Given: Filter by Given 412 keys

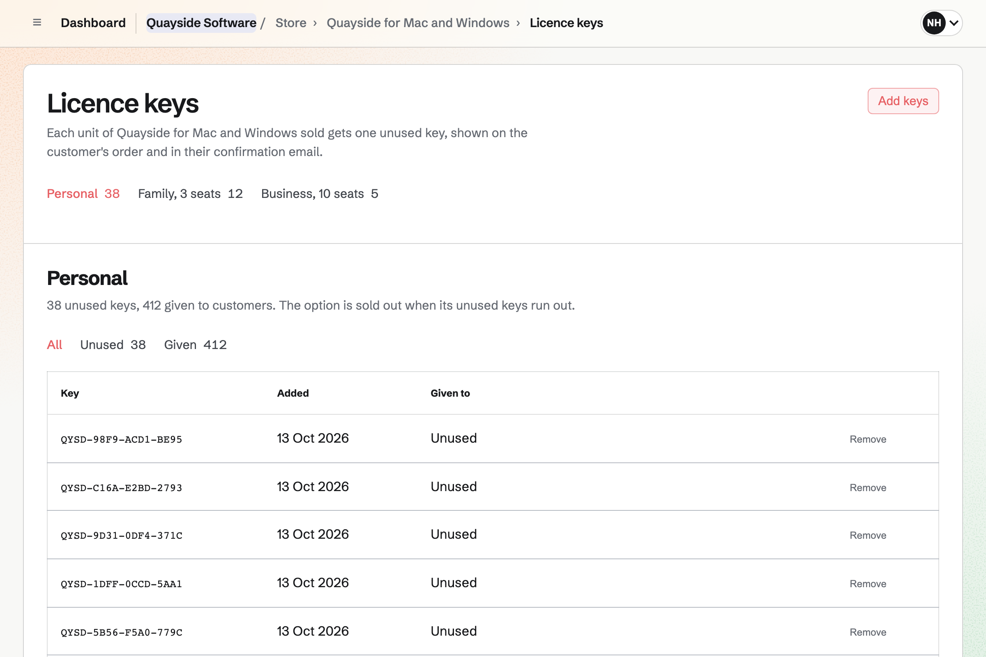Looking at the screenshot, I should 196,345.
